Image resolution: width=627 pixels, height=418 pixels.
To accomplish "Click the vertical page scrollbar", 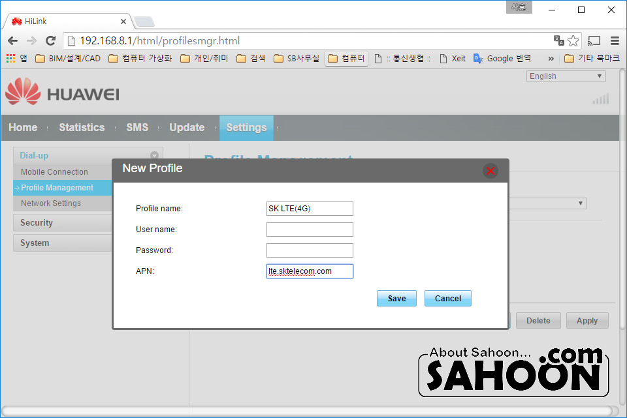I will (x=622, y=200).
